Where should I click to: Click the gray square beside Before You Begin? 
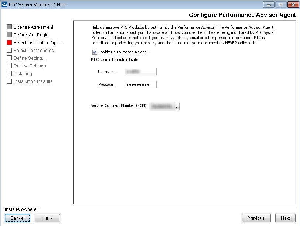(x=9, y=35)
